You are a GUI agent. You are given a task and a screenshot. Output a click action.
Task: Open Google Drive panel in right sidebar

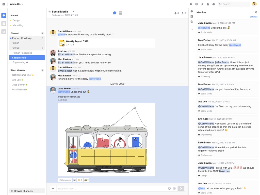(x=192, y=22)
